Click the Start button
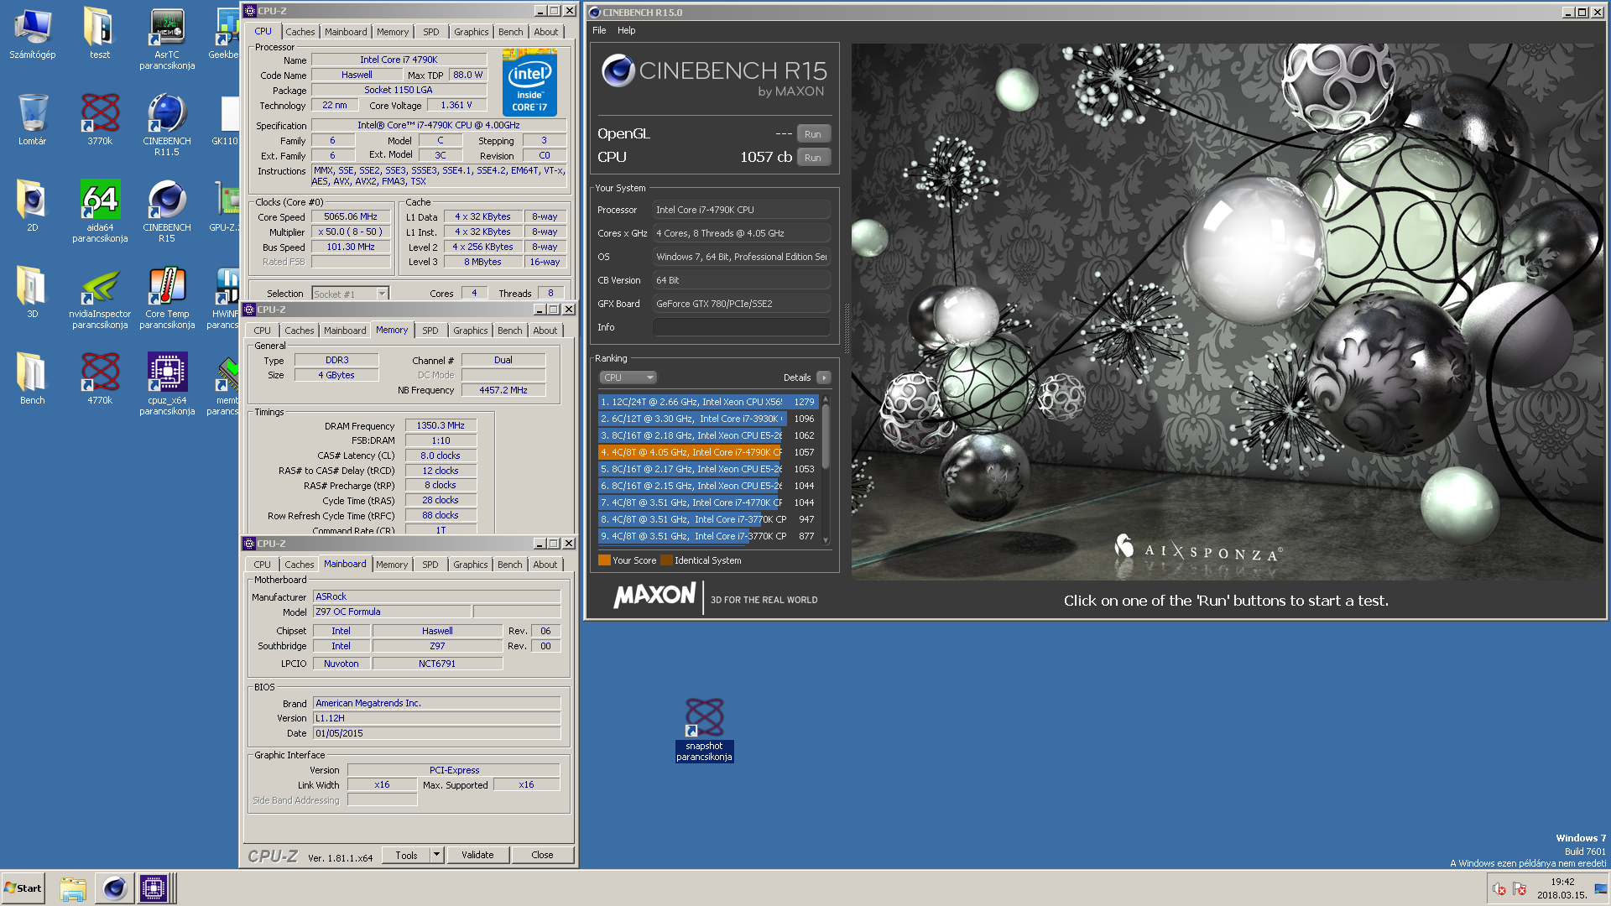 pyautogui.click(x=23, y=888)
